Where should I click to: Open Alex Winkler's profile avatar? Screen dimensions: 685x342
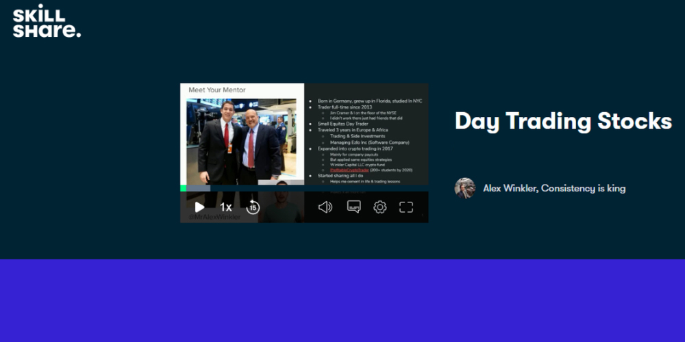465,189
